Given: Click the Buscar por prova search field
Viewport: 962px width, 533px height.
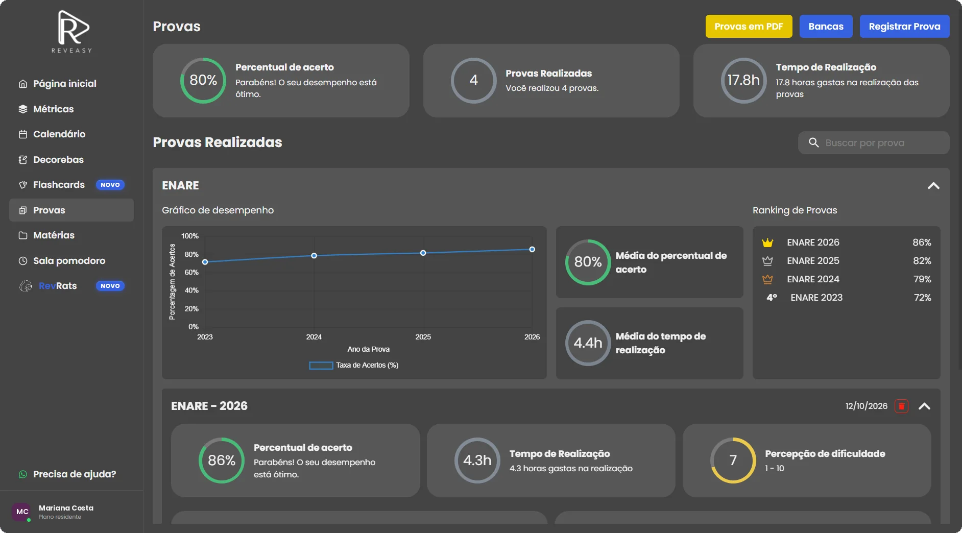Looking at the screenshot, I should pos(874,142).
